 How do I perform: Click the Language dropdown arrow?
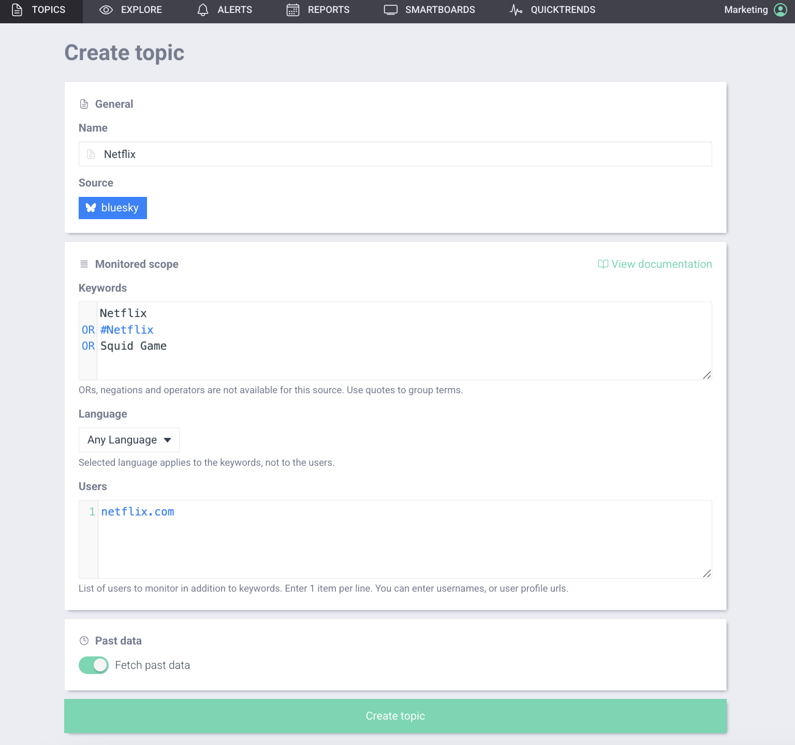pos(167,440)
